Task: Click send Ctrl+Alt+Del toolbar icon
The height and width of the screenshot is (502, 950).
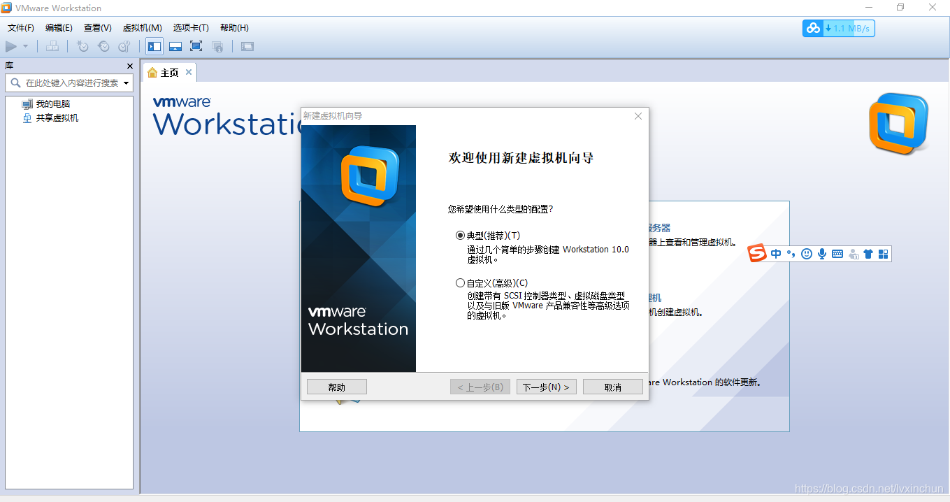Action: coord(52,46)
